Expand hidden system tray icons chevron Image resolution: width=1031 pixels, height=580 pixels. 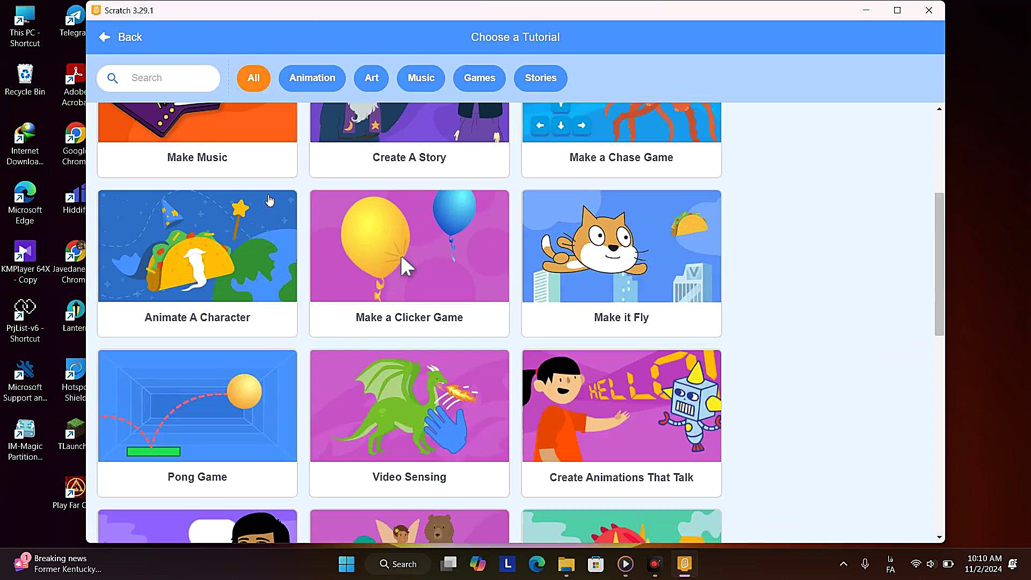[843, 564]
